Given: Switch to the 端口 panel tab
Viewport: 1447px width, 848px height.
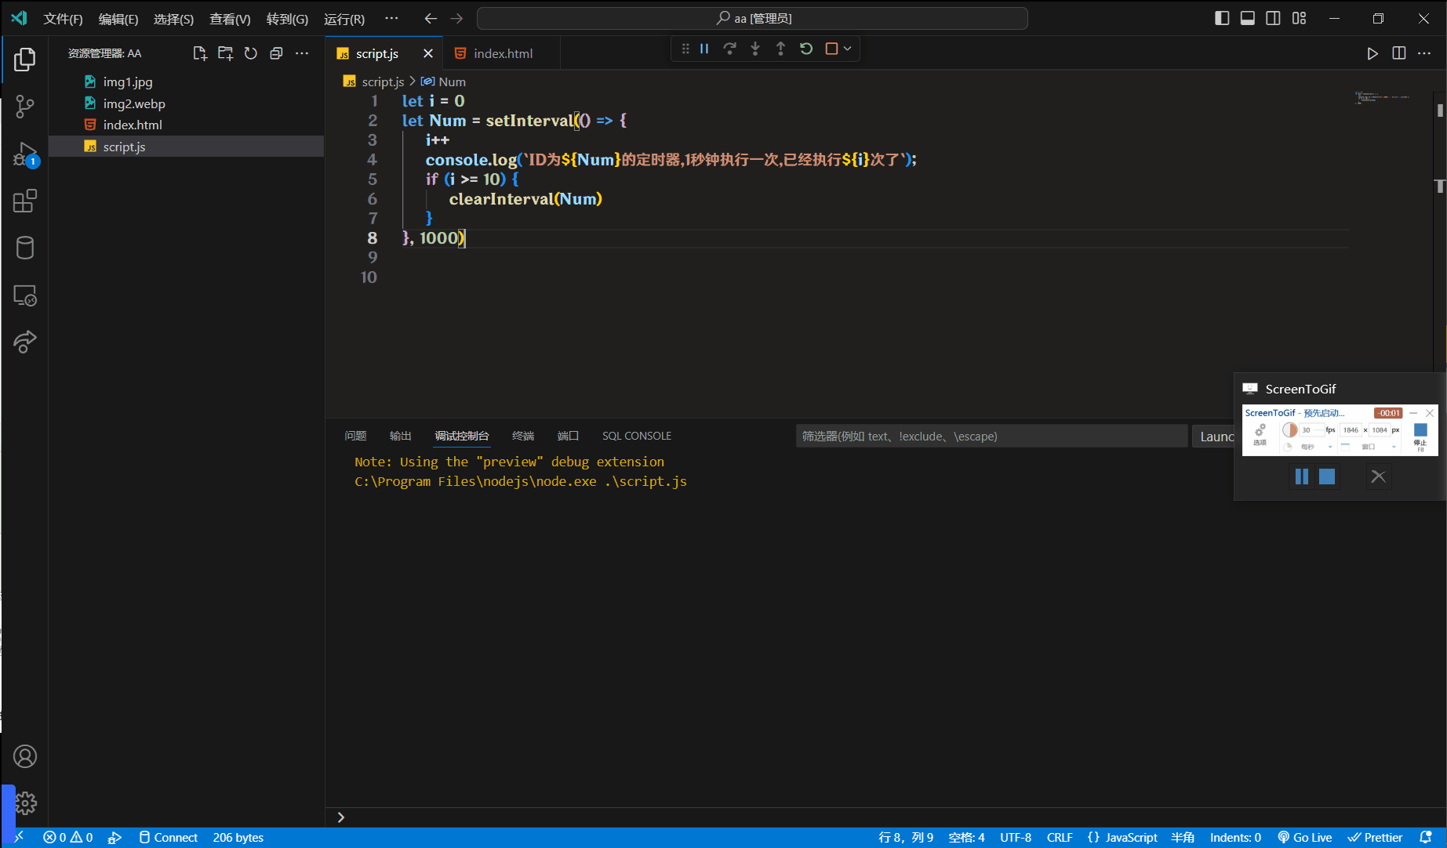Looking at the screenshot, I should point(568,436).
